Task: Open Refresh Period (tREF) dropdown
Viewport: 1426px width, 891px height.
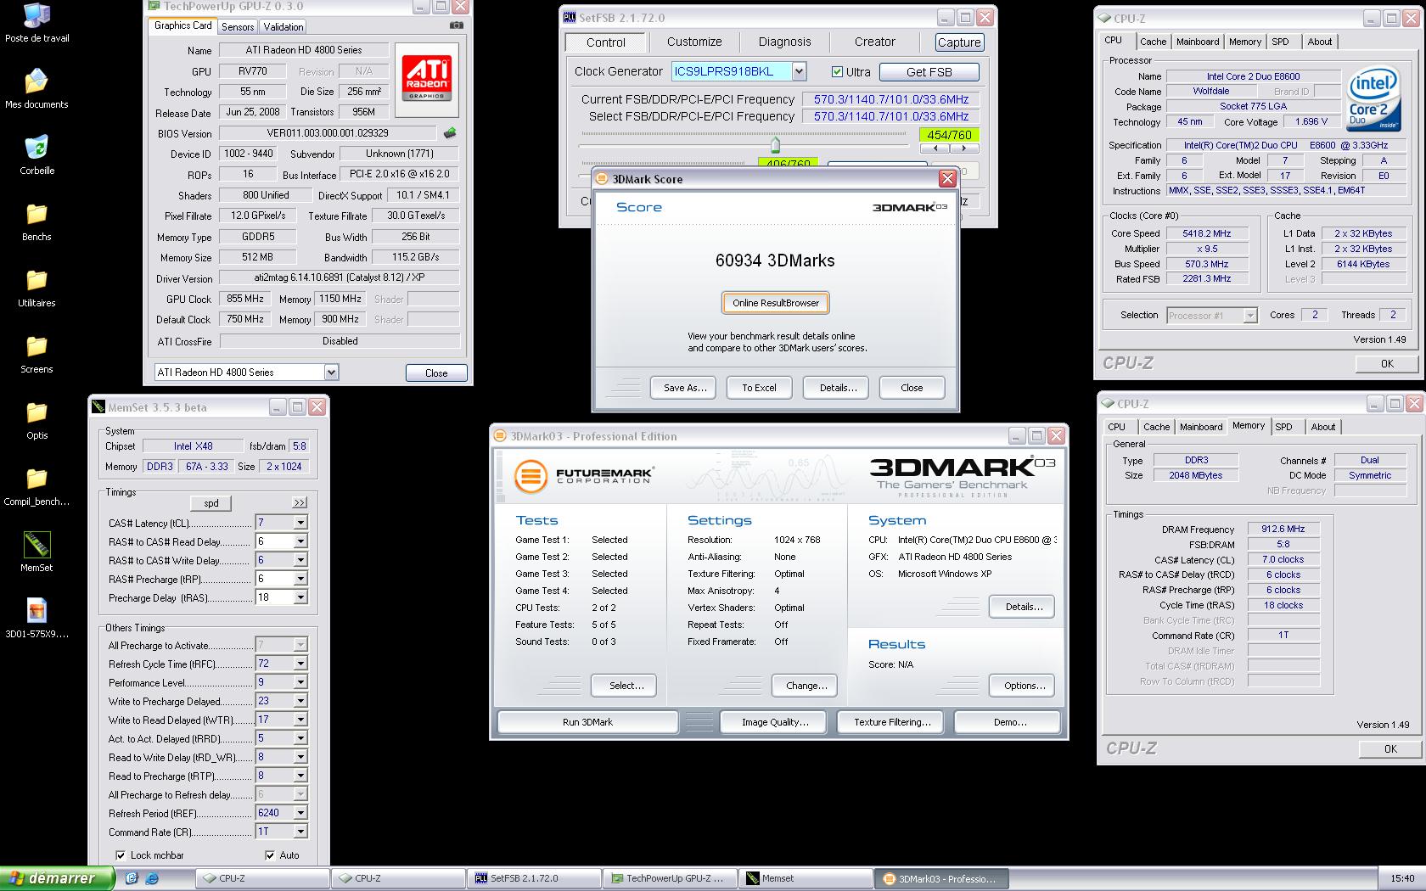Action: click(x=300, y=813)
